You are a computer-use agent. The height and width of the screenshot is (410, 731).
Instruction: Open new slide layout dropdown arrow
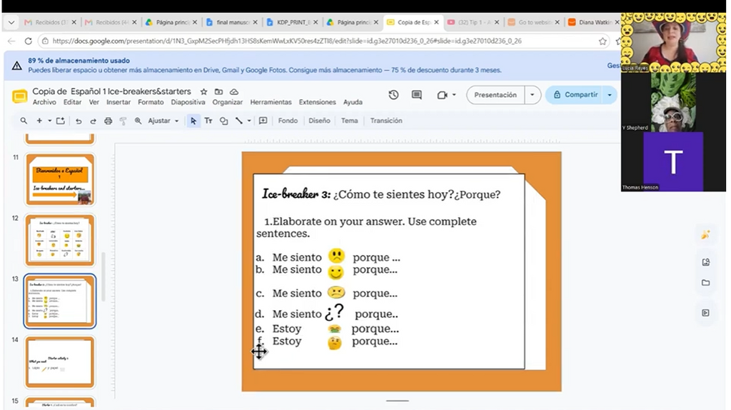coord(49,121)
